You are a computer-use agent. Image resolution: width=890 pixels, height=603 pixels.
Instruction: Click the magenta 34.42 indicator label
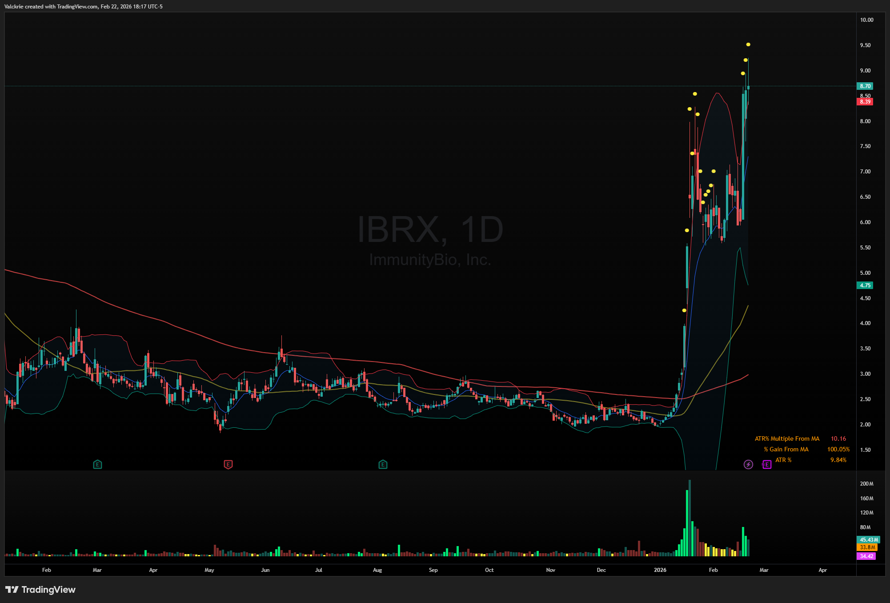click(866, 556)
